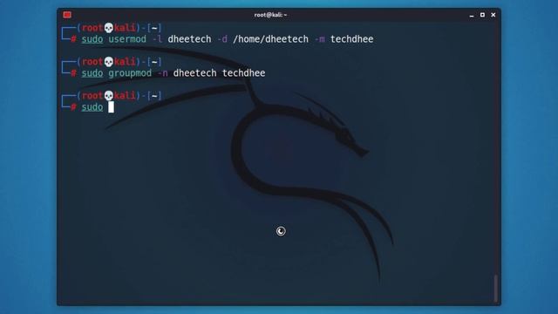Click 'dheetech' after -l in usermod command
Viewport: 558px width, 314px height.
pyautogui.click(x=189, y=39)
